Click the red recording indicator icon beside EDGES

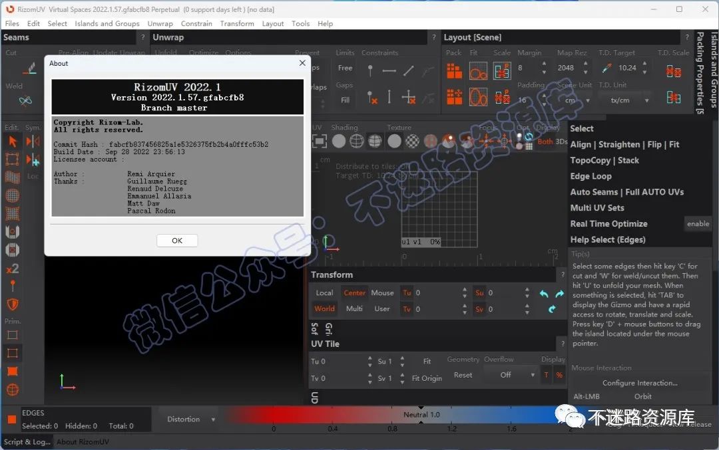point(12,419)
